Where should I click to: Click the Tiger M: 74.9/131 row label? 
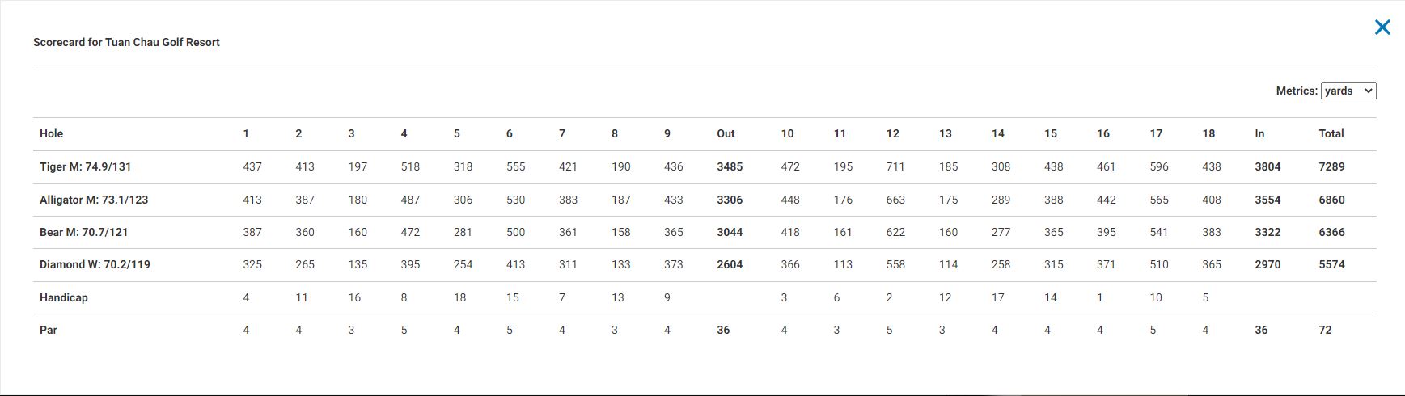[x=85, y=166]
